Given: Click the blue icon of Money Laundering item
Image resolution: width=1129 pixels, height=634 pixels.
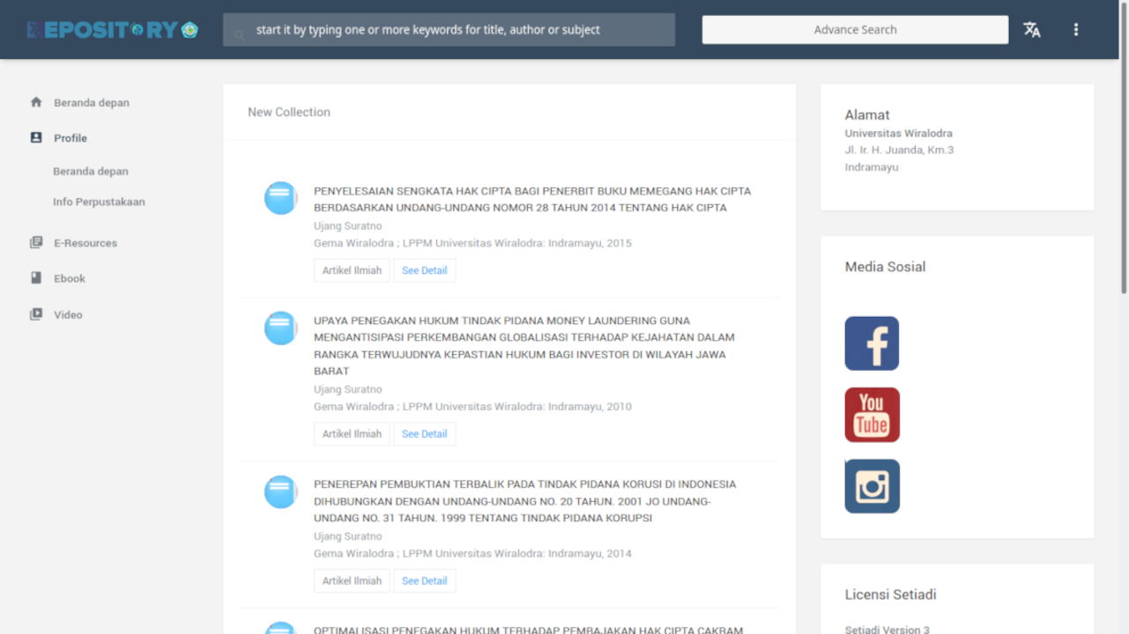Looking at the screenshot, I should (281, 328).
